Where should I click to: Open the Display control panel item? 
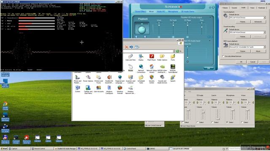(141, 57)
